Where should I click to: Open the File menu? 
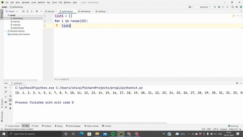point(7,3)
